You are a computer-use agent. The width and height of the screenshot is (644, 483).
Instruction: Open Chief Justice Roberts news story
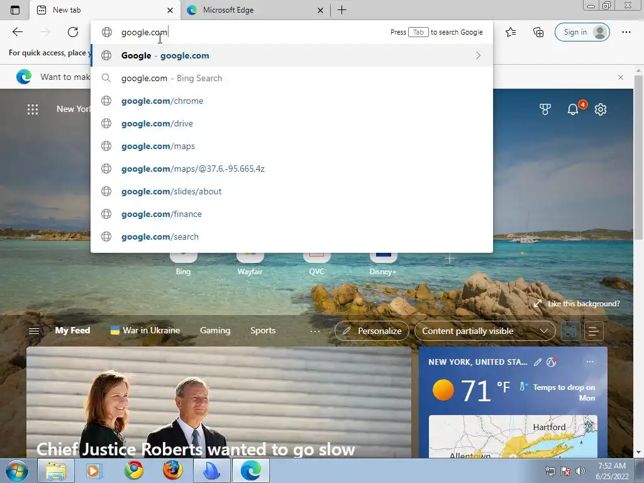click(219, 402)
